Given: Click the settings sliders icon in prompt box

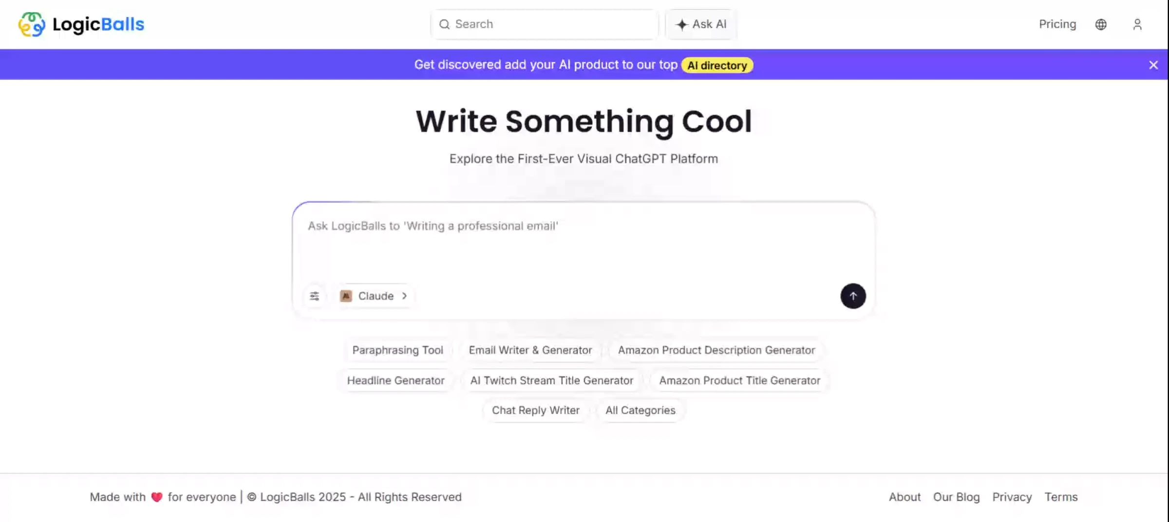Looking at the screenshot, I should [315, 296].
